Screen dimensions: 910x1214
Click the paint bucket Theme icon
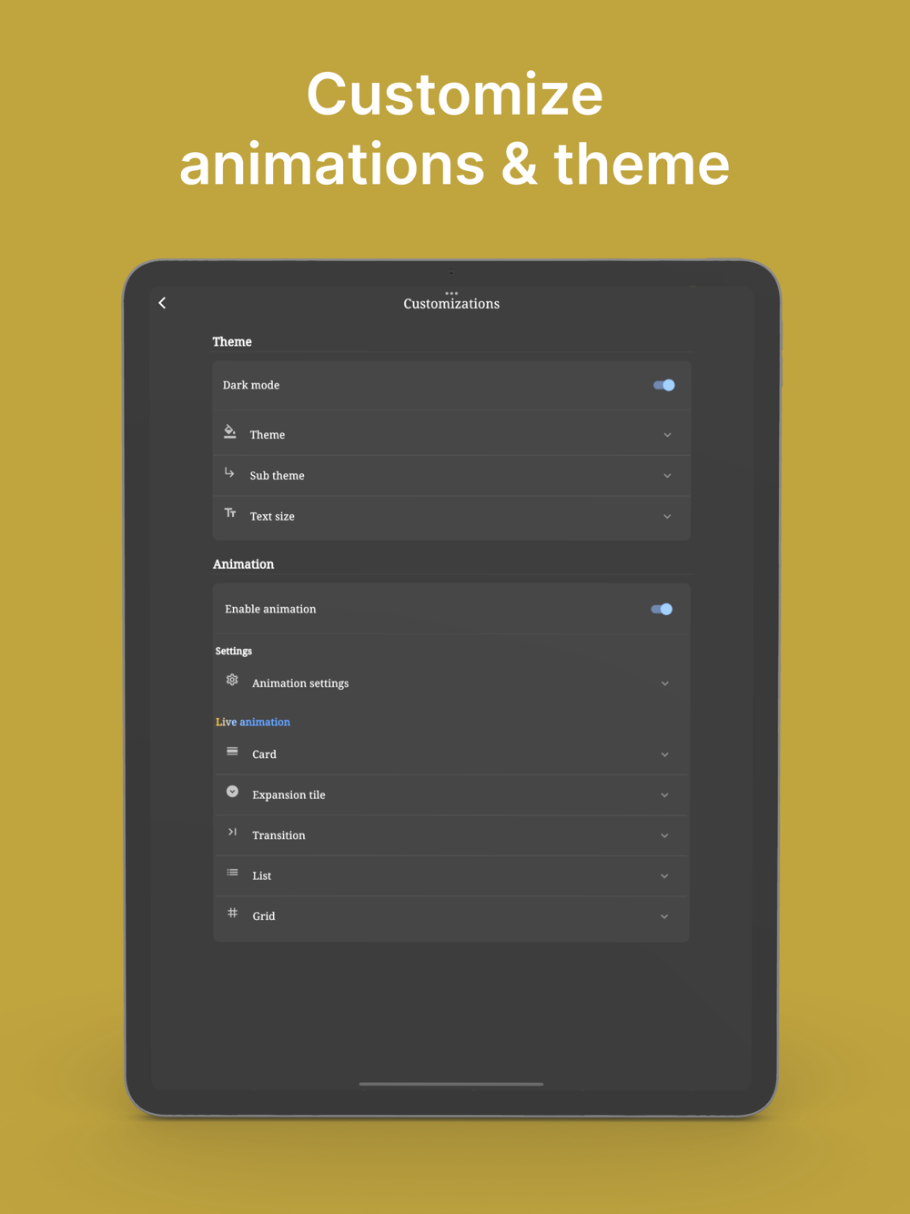[230, 431]
